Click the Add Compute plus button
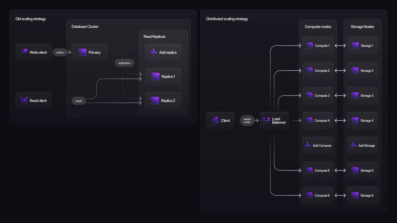Image resolution: width=397 pixels, height=223 pixels. click(x=307, y=145)
